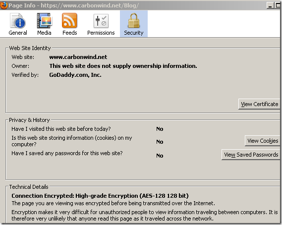
Task: Click the 'Privacy & History' group label
Action: click(29, 120)
